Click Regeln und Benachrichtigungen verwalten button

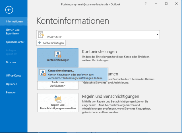(x=58, y=103)
